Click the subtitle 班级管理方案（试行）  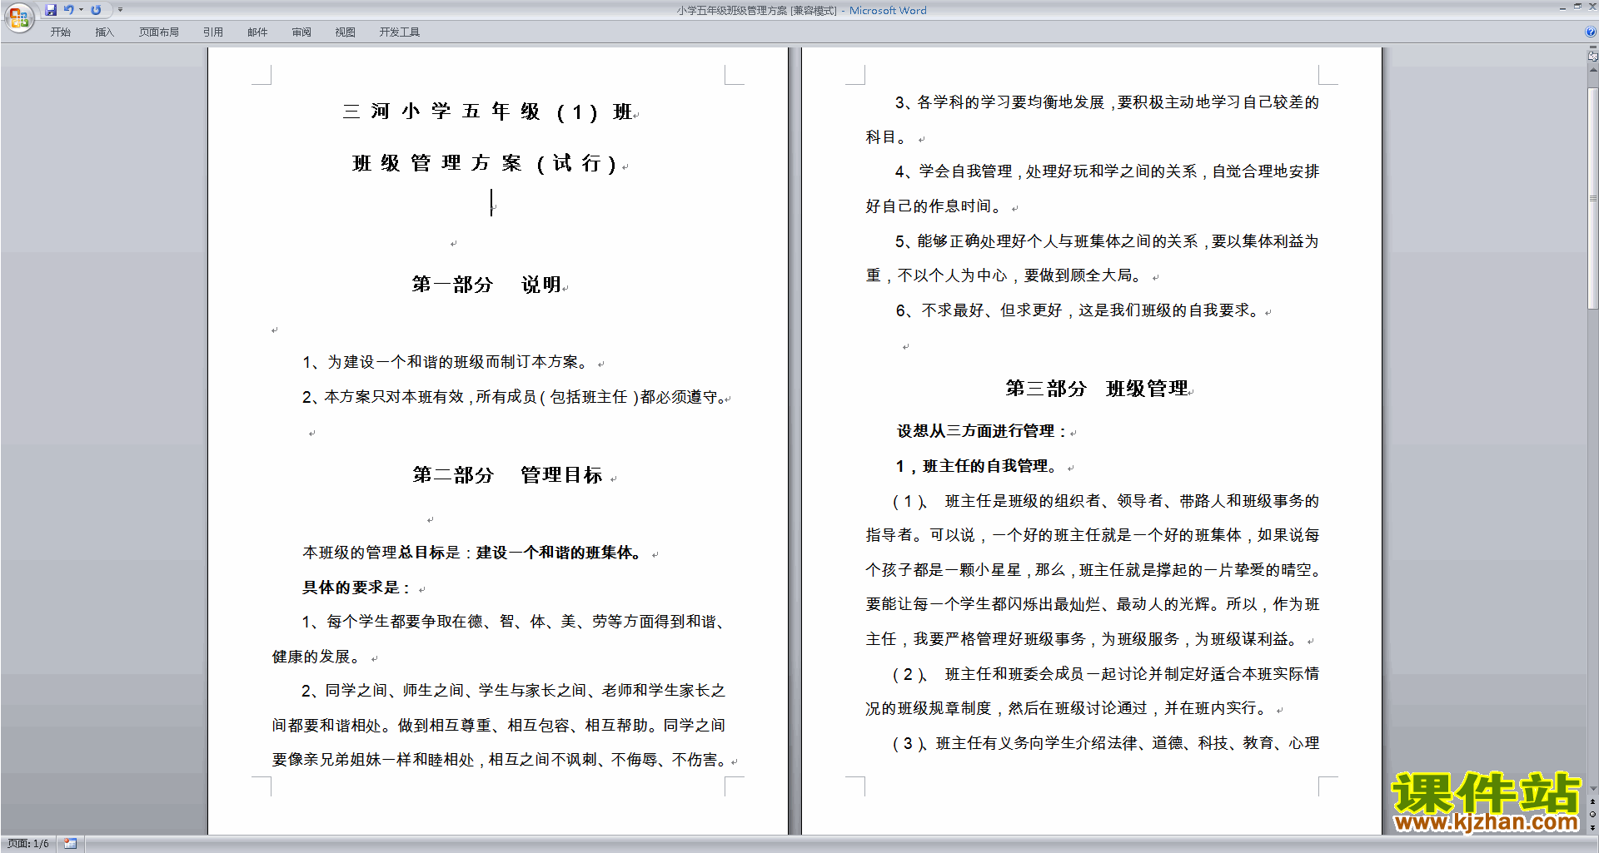pyautogui.click(x=486, y=163)
